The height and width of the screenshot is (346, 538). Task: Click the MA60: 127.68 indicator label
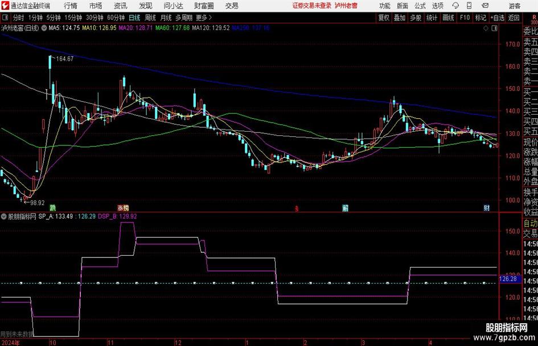(x=173, y=28)
